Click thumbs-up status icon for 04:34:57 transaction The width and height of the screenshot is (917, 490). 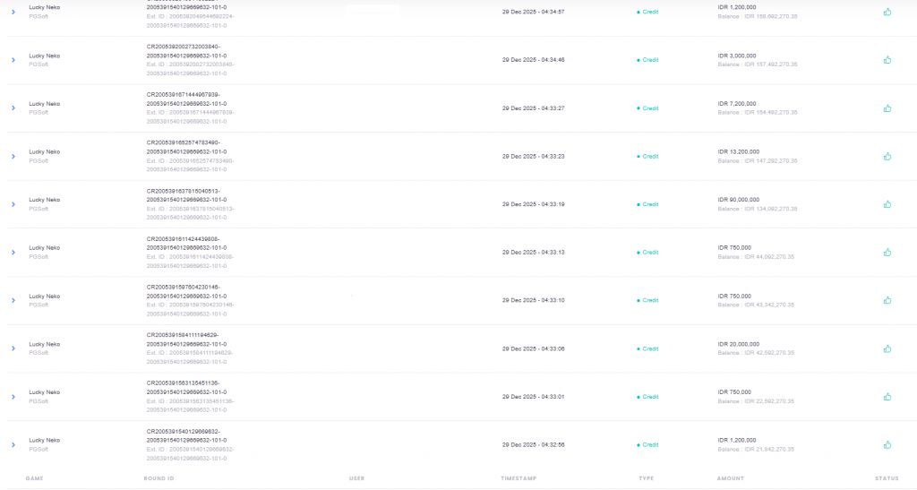(887, 12)
